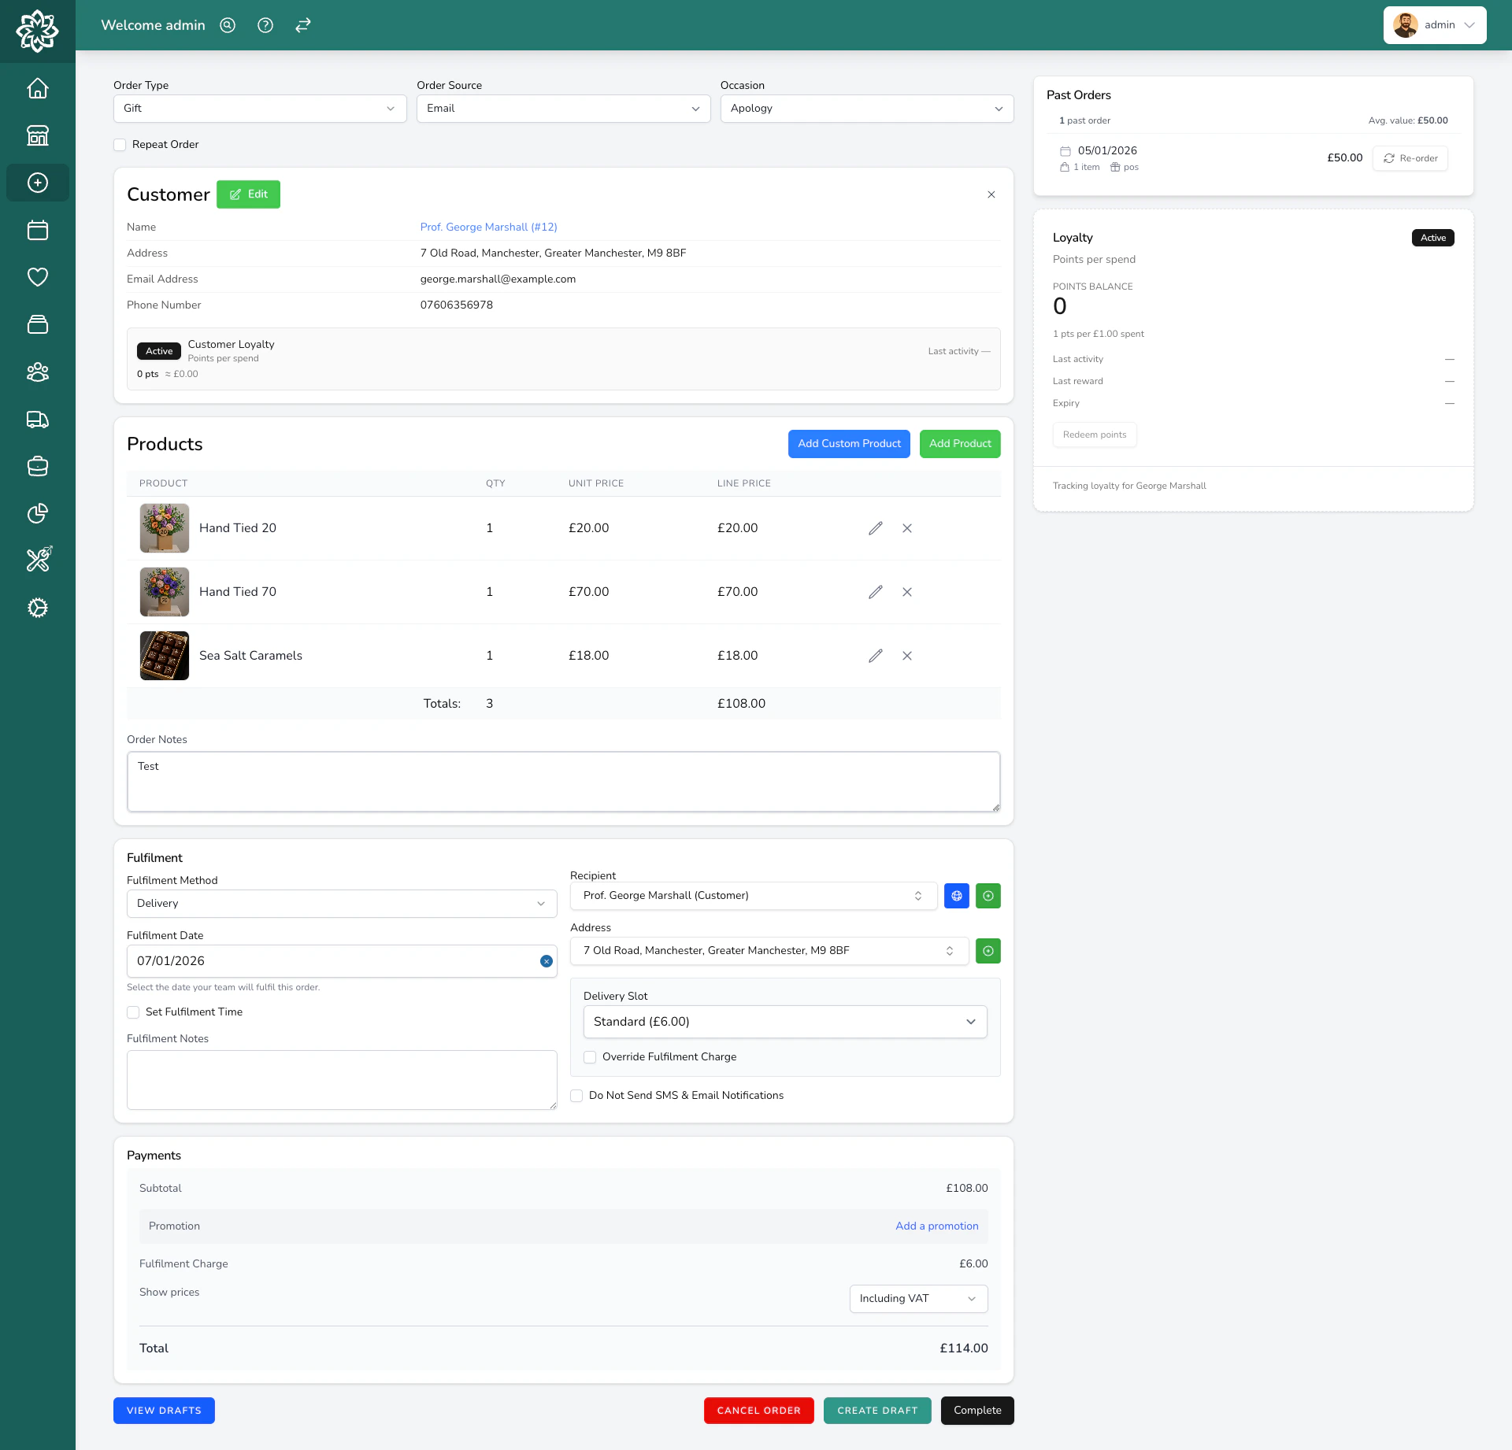This screenshot has height=1450, width=1512.
Task: Open the home dashboard sidebar icon
Action: [37, 88]
